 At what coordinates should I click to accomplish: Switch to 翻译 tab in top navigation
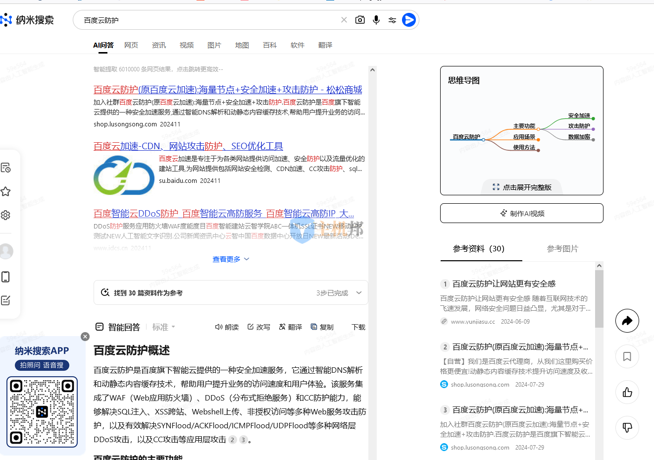pyautogui.click(x=325, y=45)
